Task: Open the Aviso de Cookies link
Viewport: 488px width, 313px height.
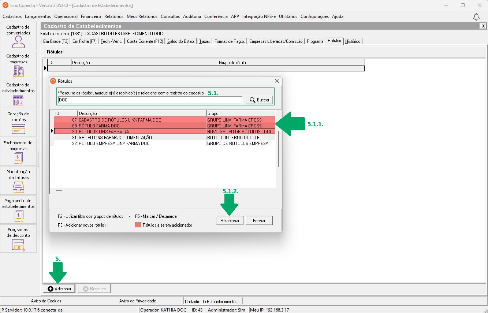Action: pyautogui.click(x=46, y=301)
